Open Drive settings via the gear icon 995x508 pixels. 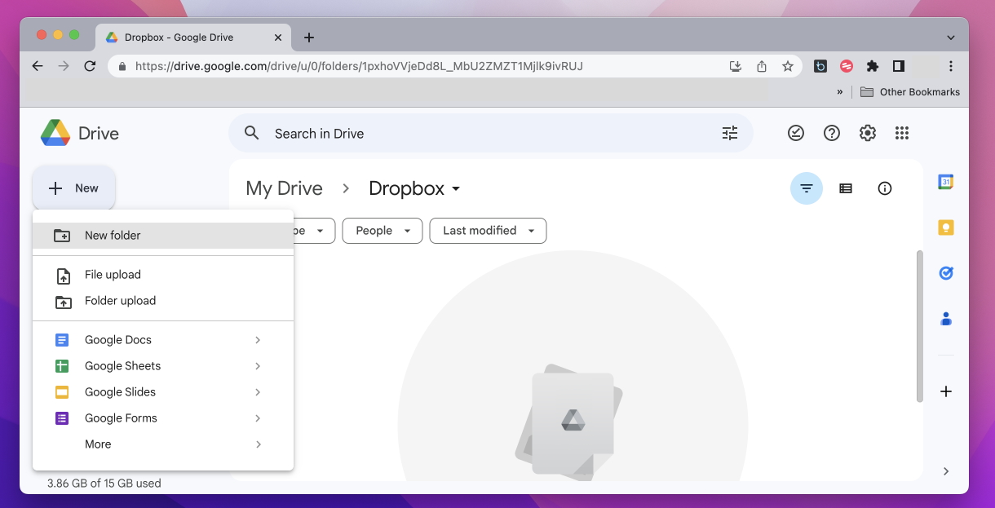pos(867,133)
